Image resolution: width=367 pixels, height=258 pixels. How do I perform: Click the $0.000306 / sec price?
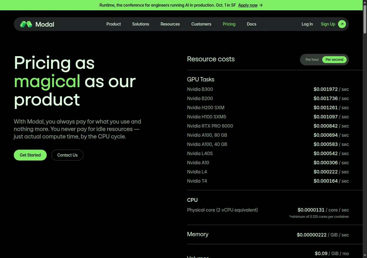click(x=331, y=163)
